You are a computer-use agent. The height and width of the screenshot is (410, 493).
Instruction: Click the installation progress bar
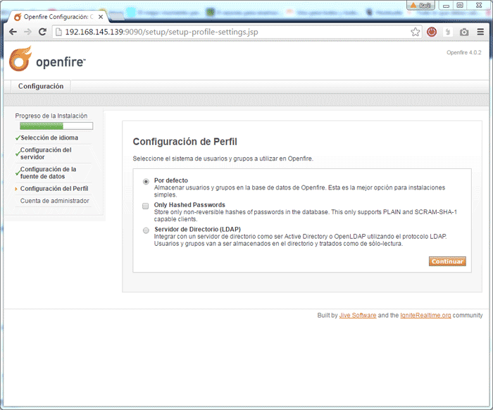click(56, 126)
